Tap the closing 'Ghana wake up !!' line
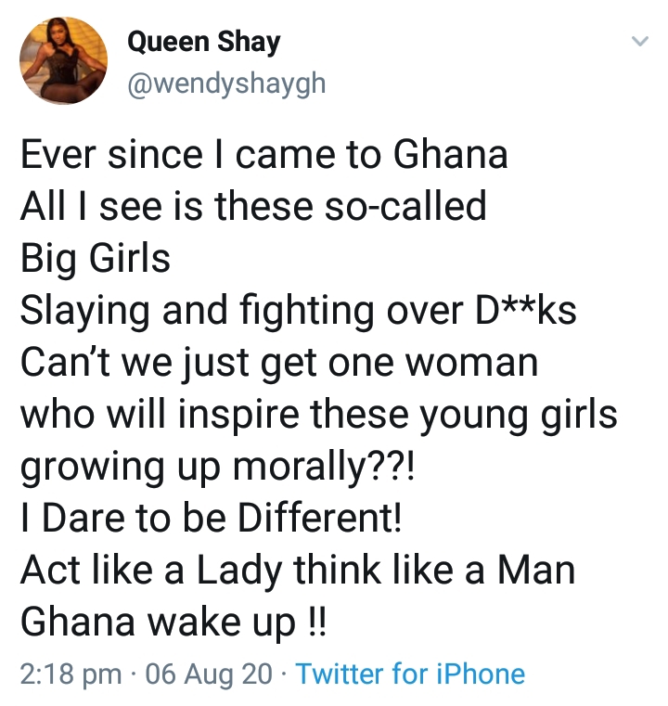 tap(173, 623)
